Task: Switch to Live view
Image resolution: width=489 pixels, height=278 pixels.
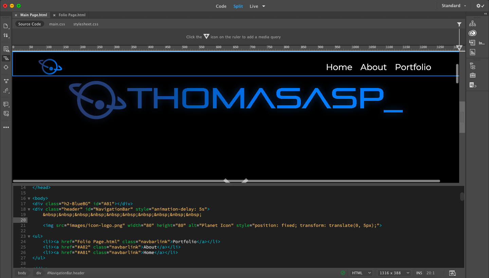Action: [x=254, y=6]
